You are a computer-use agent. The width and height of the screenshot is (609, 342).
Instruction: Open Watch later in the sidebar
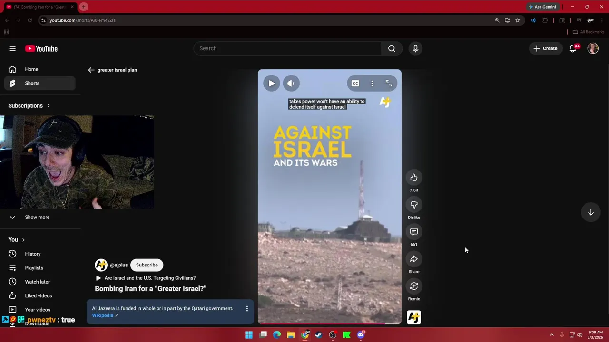click(40, 282)
